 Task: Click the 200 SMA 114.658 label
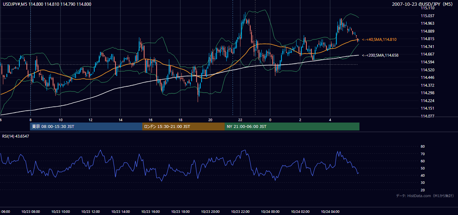click(x=380, y=55)
